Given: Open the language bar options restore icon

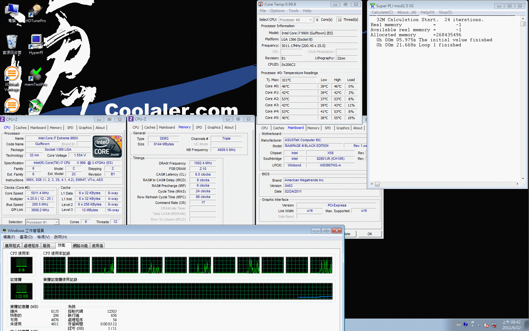Looking at the screenshot, I should [x=472, y=322].
